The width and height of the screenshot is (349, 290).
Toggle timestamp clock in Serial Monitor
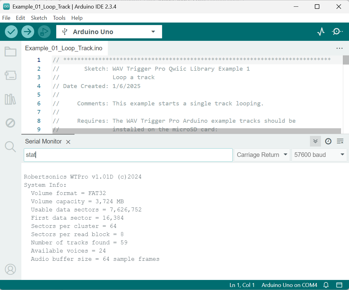click(328, 141)
